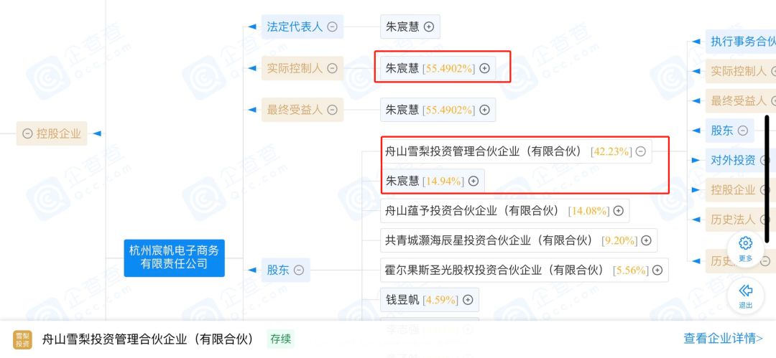Expand 霍尔果斯圣光股权投资合伙企业 5.56% node
Image resolution: width=776 pixels, height=358 pixels.
click(657, 270)
